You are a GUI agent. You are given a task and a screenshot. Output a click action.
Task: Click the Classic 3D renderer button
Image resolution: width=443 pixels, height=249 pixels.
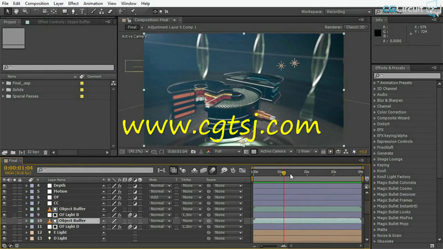click(356, 27)
